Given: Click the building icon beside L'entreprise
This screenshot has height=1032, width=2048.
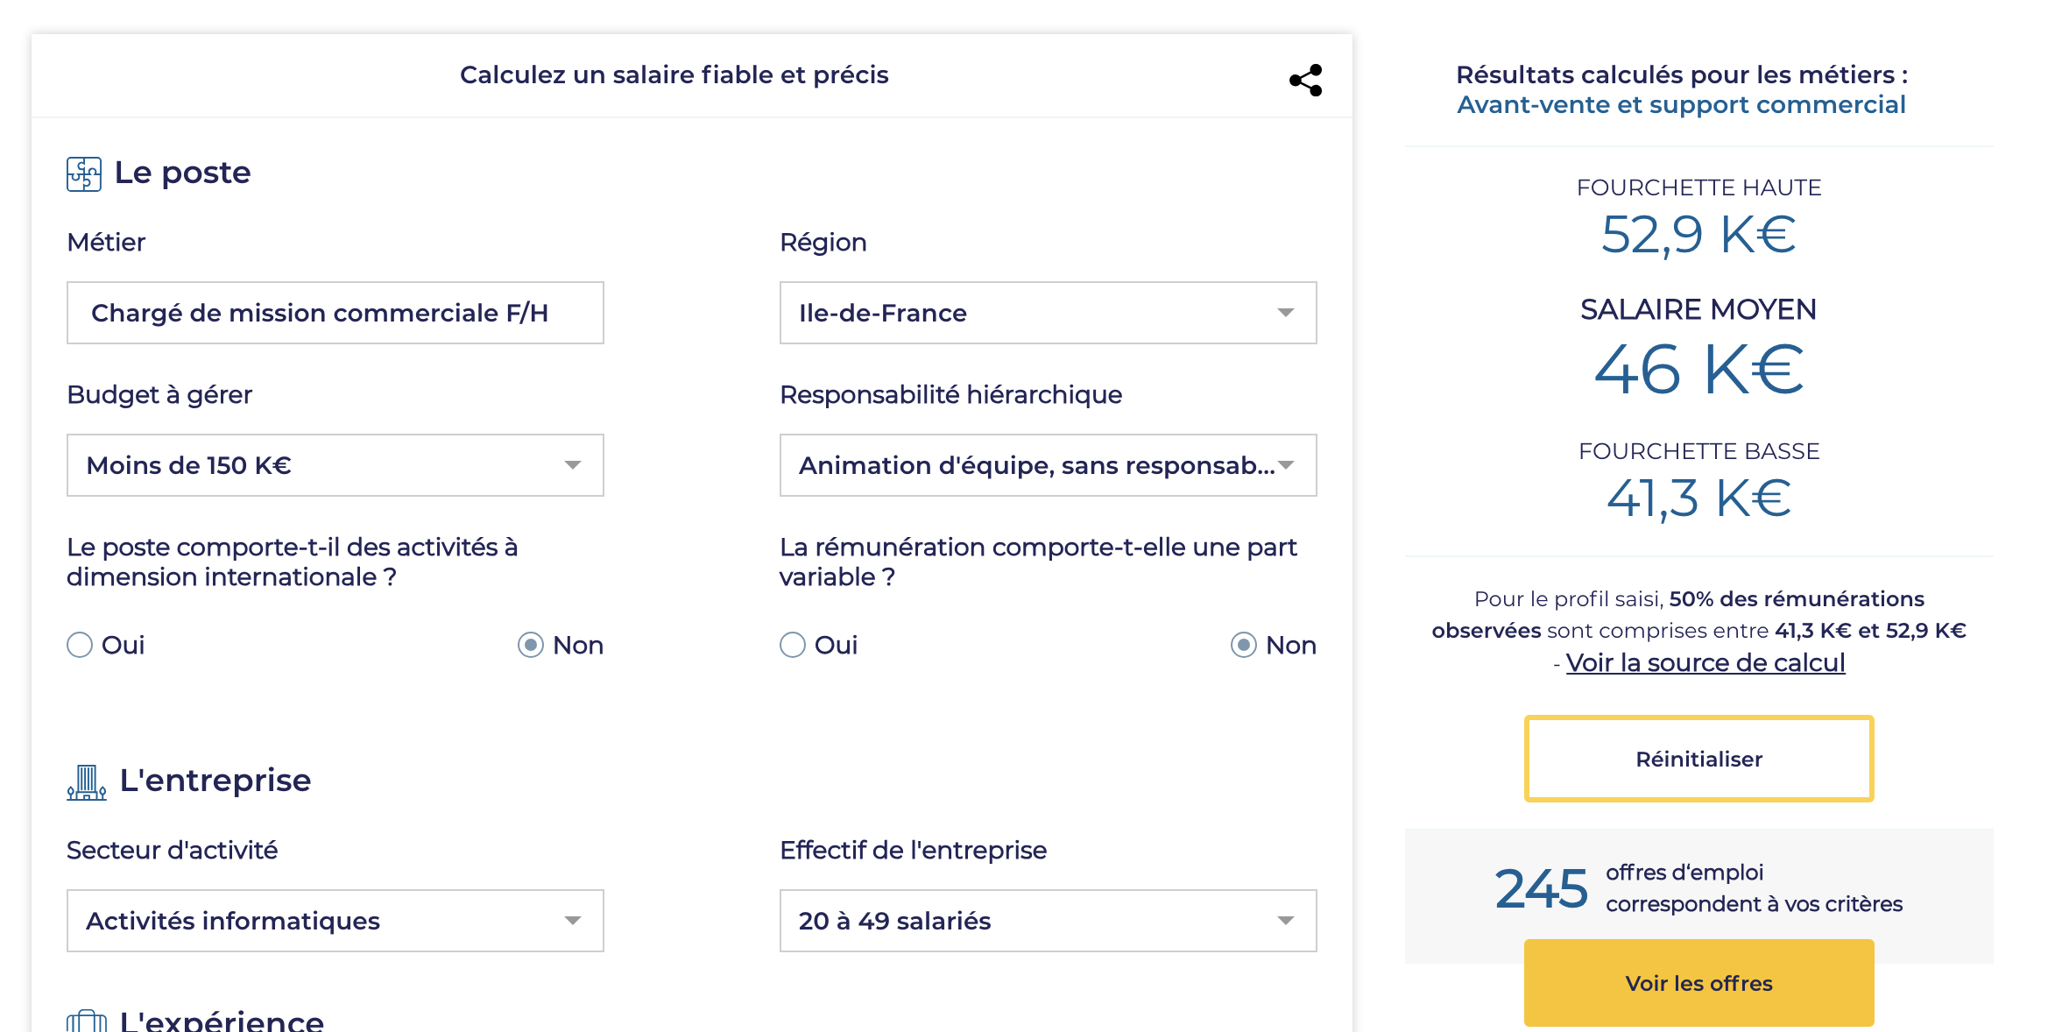Looking at the screenshot, I should (87, 781).
